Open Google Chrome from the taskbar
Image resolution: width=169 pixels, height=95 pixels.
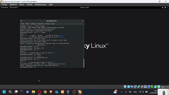click(x=45, y=92)
